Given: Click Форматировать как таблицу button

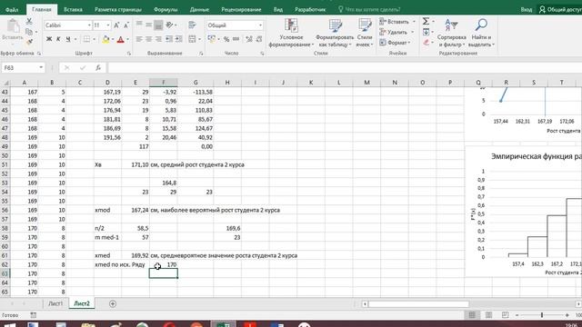Looking at the screenshot, I should [335, 33].
